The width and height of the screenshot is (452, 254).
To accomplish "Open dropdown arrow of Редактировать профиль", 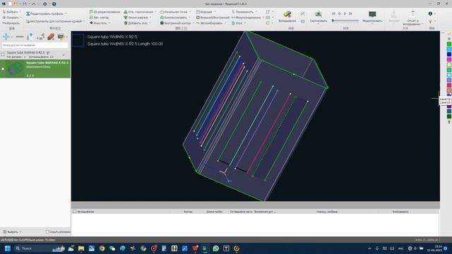I will [x=66, y=13].
